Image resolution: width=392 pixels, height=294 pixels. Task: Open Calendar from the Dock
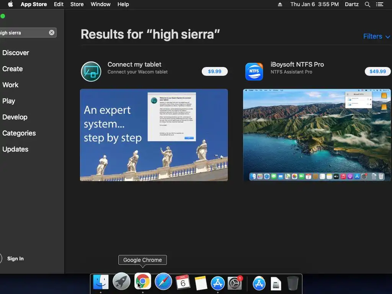pos(183,282)
